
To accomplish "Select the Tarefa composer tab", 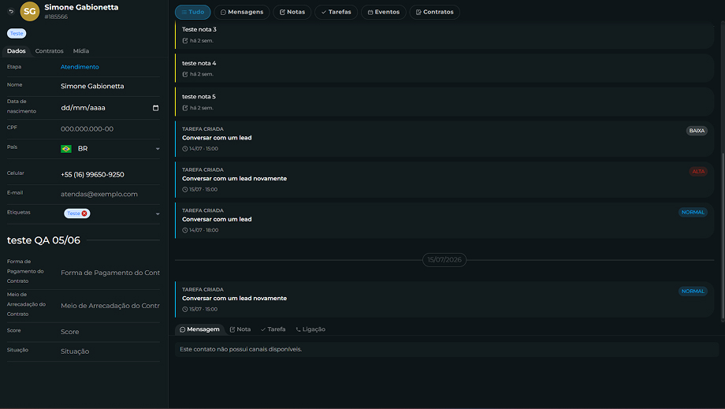I will point(273,329).
